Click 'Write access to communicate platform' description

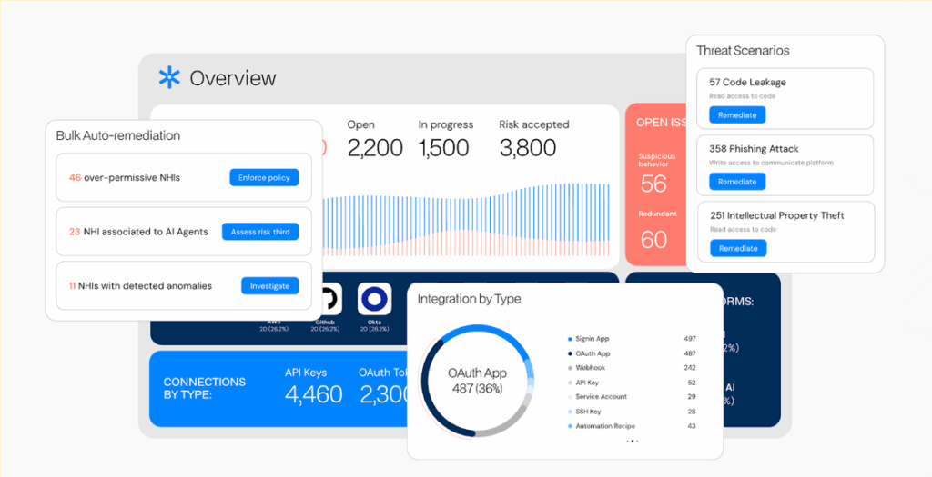click(x=771, y=163)
